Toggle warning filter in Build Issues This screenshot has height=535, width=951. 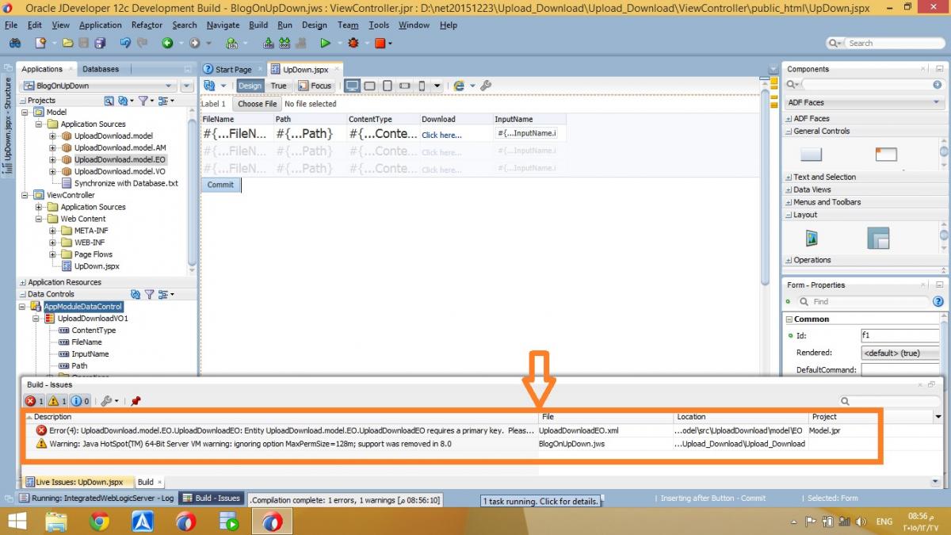57,401
